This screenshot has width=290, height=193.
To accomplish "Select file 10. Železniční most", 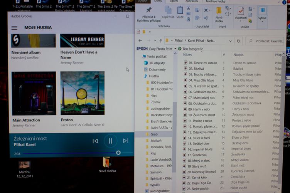I will [x=199, y=115].
